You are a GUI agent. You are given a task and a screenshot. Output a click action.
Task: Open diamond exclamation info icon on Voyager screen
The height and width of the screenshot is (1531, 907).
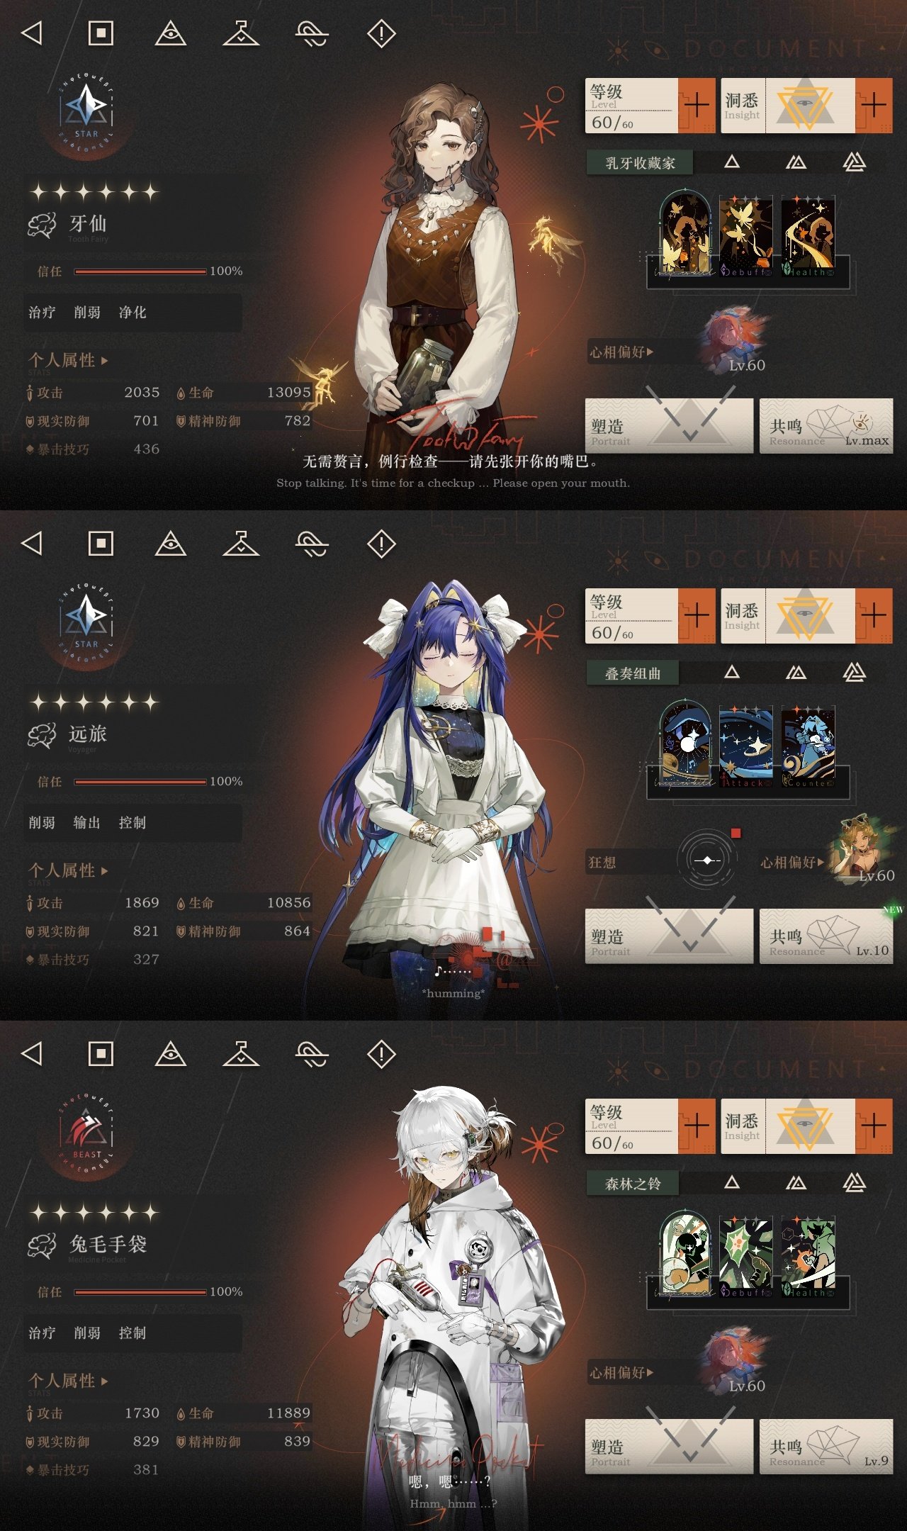(381, 544)
